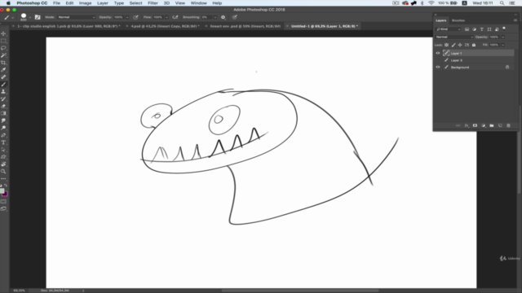This screenshot has width=522, height=293.
Task: Select the Eraser tool
Action: tap(3, 107)
